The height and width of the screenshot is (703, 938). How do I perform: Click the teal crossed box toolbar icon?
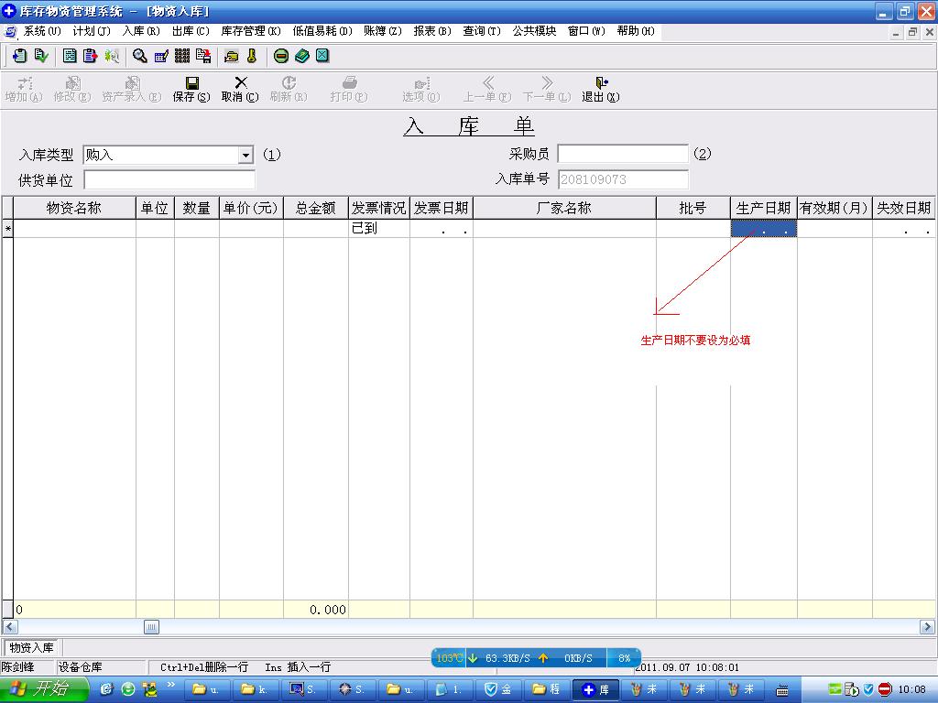coord(322,56)
